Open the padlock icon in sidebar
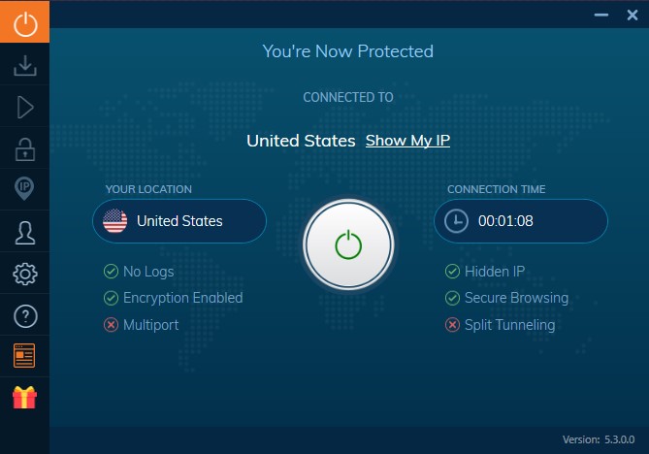 tap(25, 149)
